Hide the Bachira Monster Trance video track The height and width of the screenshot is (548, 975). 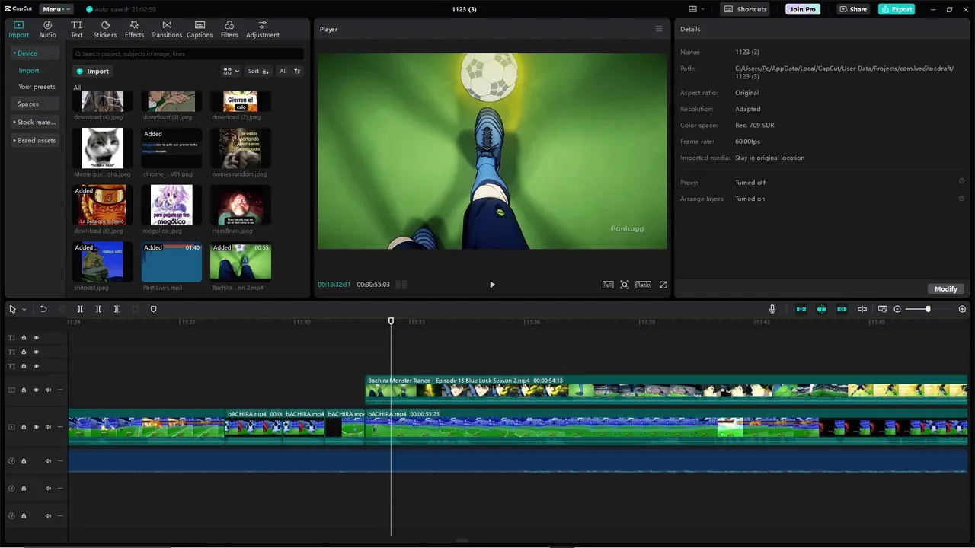[36, 390]
